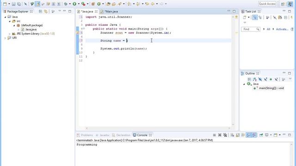The width and height of the screenshot is (296, 166).
Task: Click the green New Java Class icon
Action: 99,4
